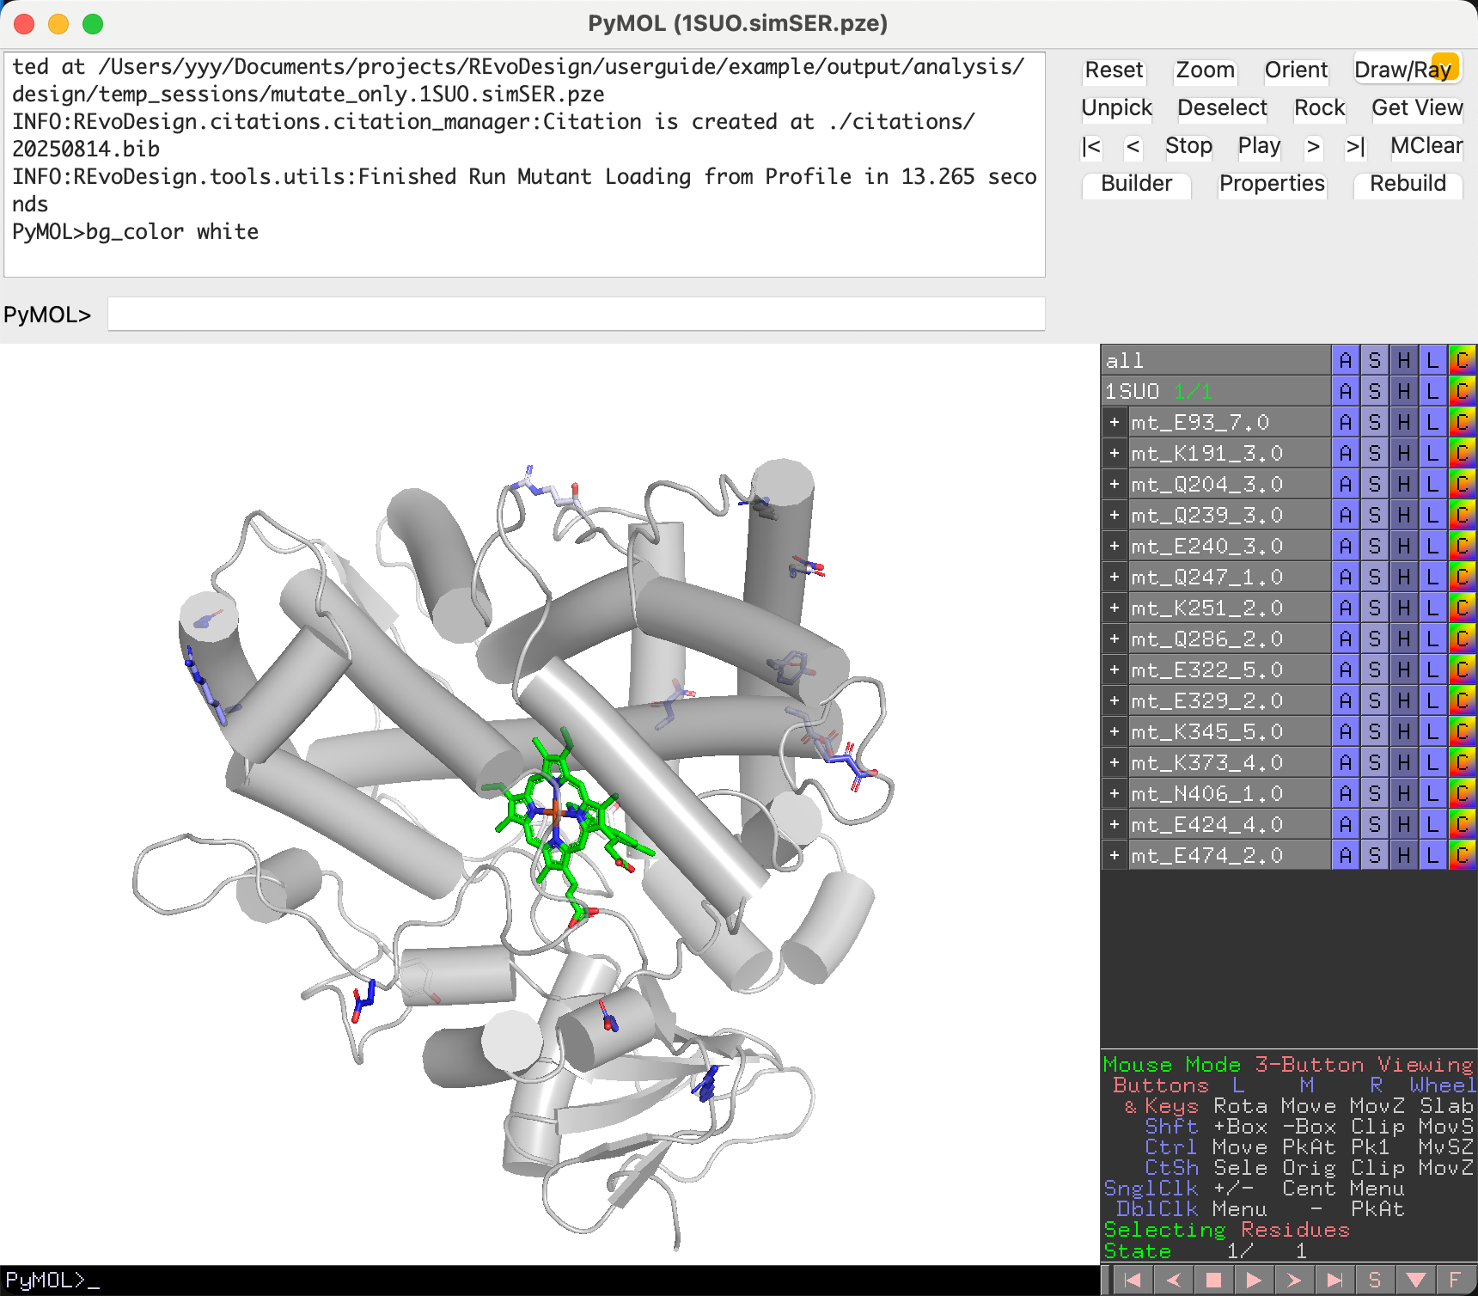Click the Get View button
Image resolution: width=1478 pixels, height=1296 pixels.
1417,107
